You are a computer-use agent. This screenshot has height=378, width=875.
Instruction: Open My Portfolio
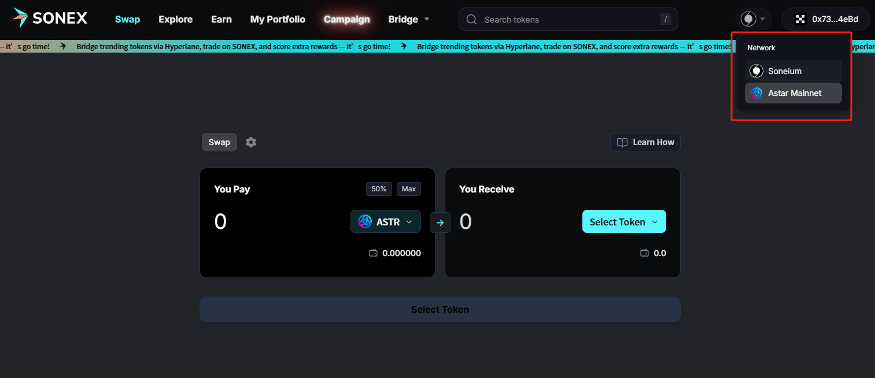tap(278, 19)
